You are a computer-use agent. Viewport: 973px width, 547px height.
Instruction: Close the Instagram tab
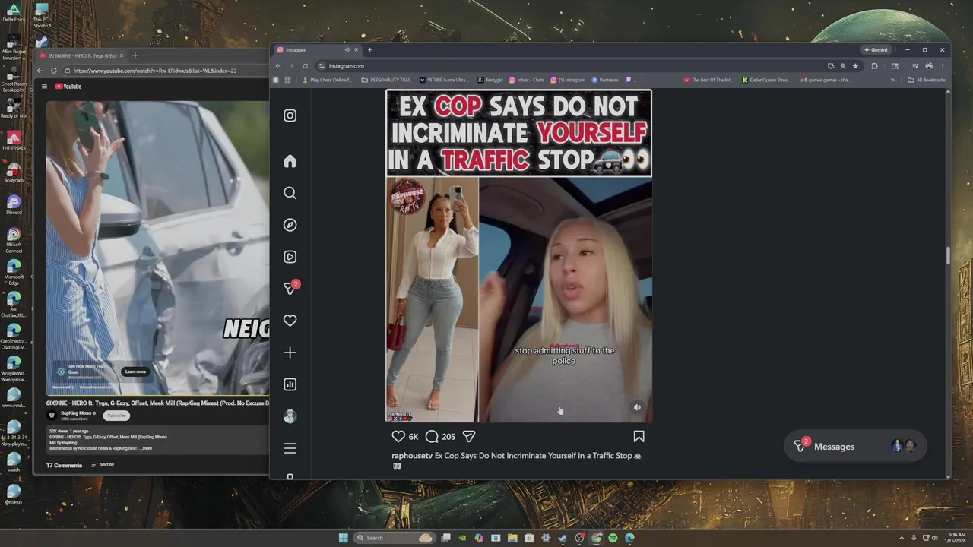pyautogui.click(x=356, y=49)
